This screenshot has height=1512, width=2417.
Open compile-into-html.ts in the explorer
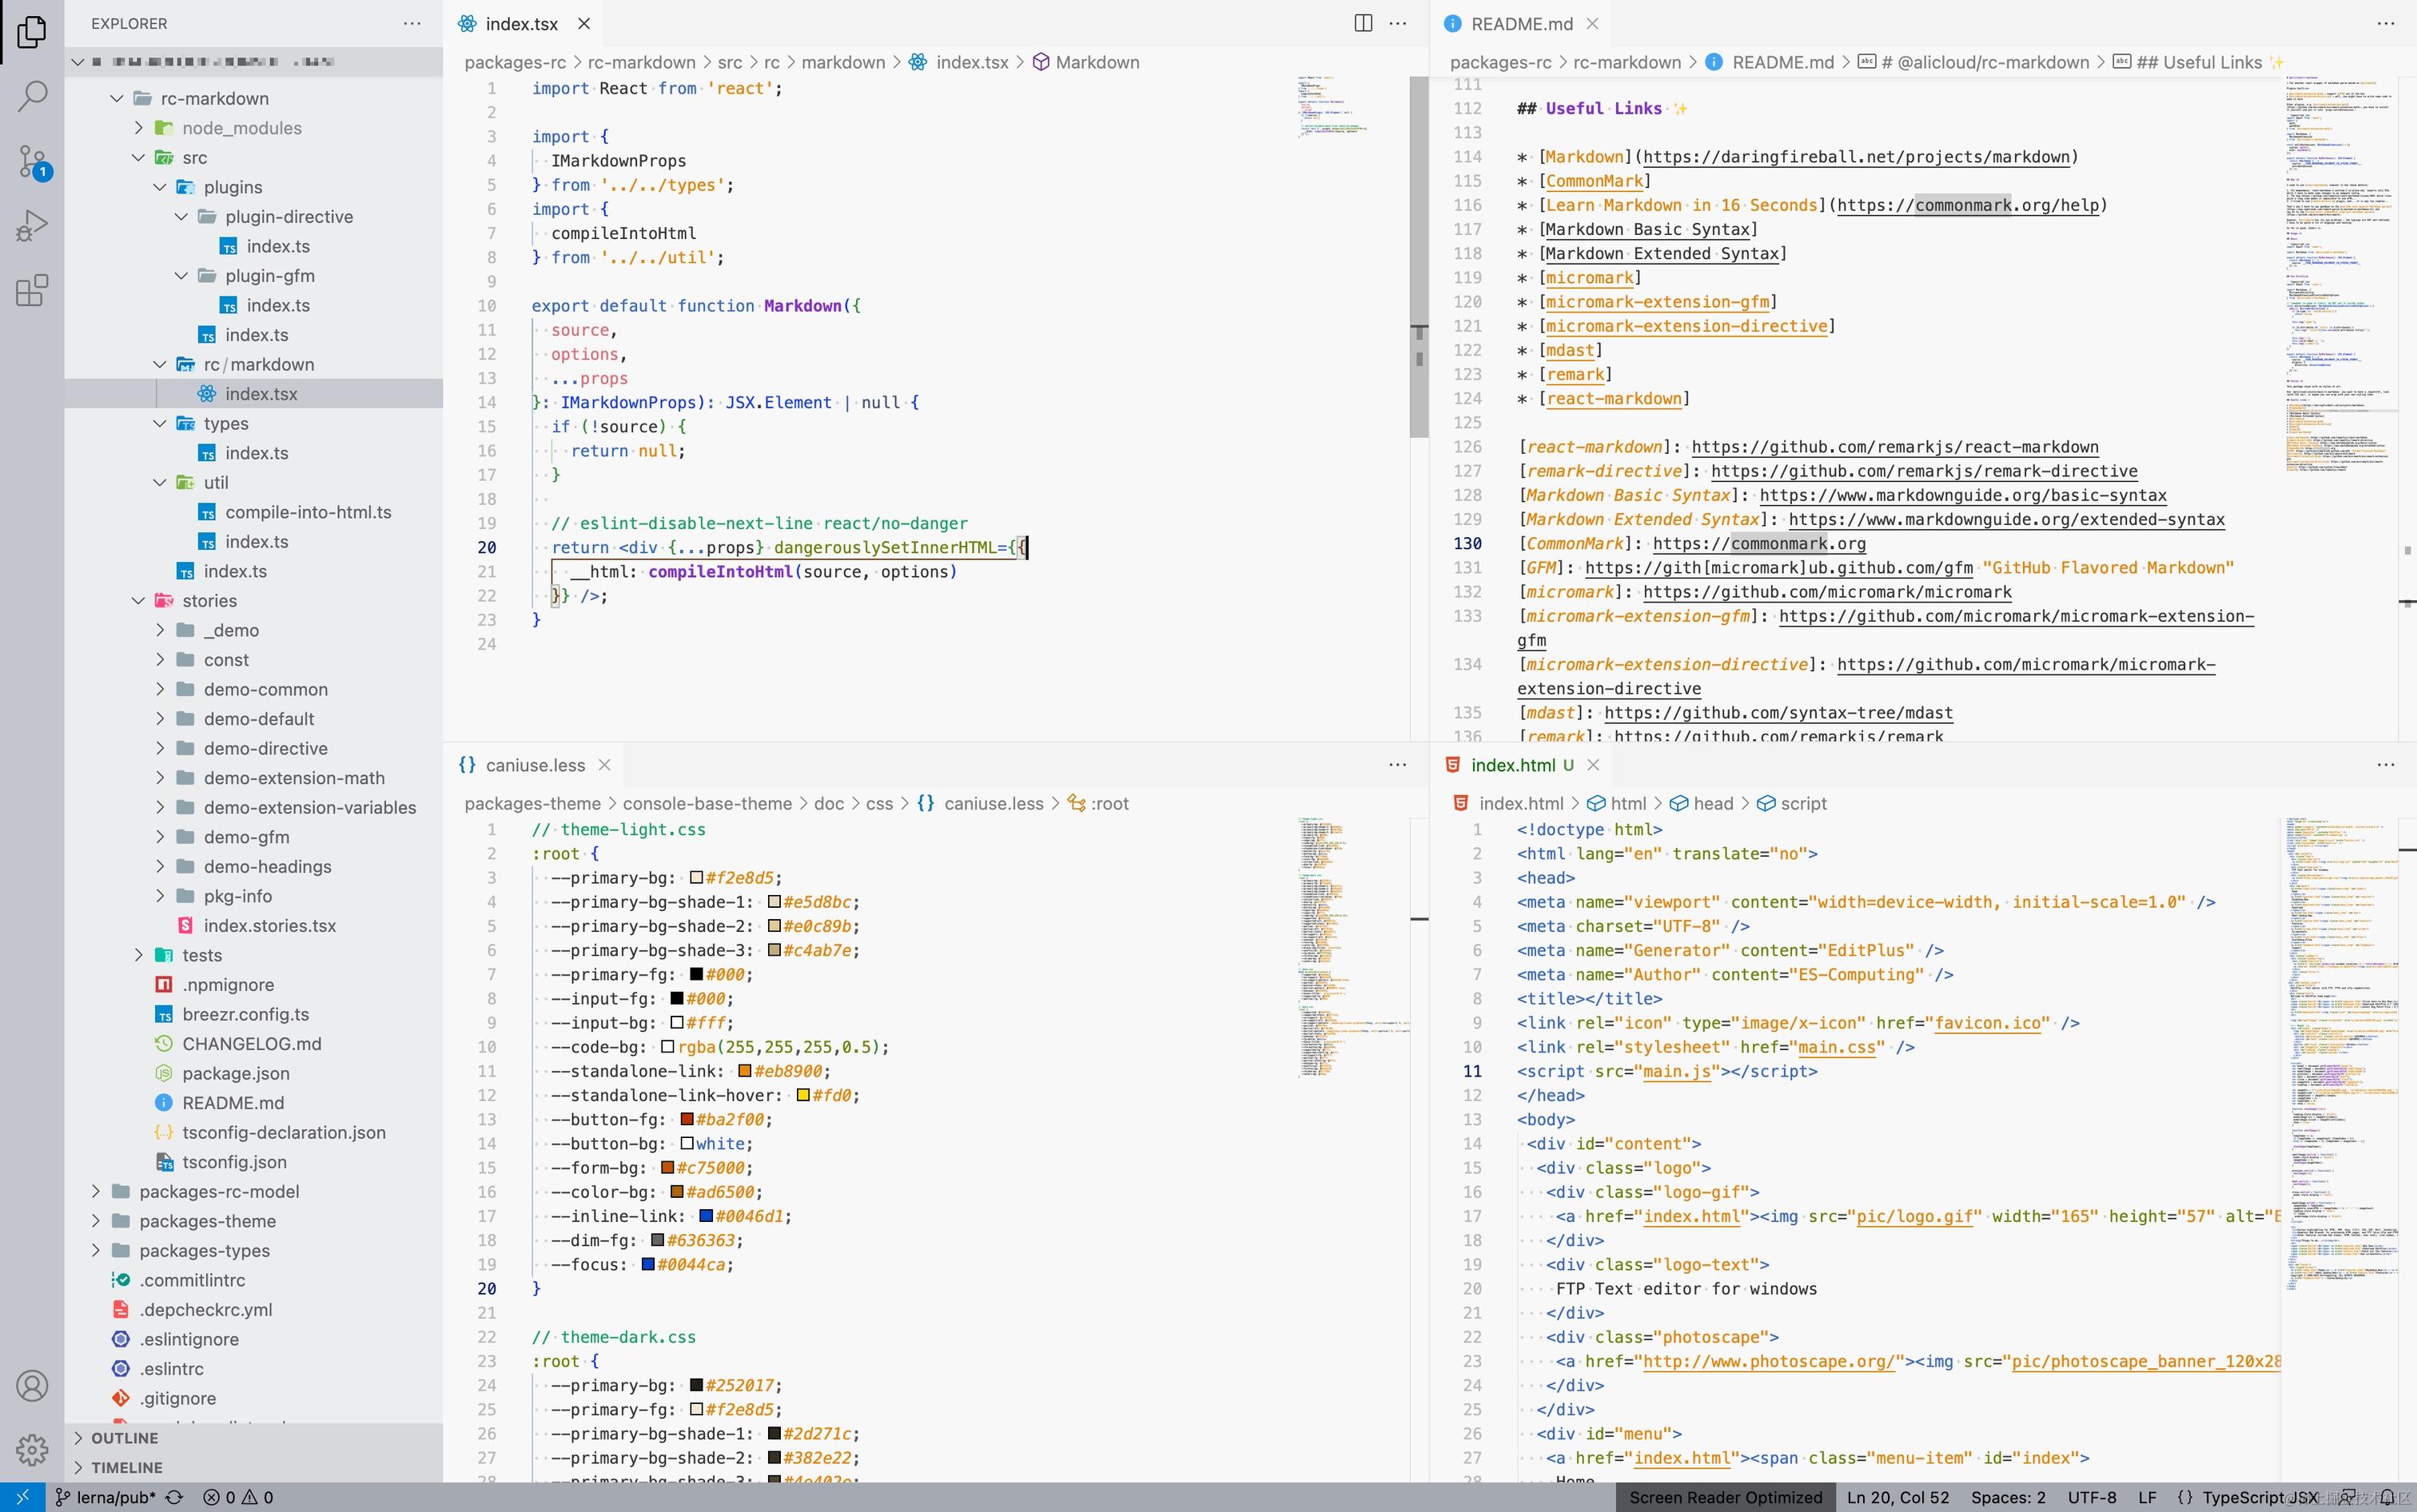307,512
